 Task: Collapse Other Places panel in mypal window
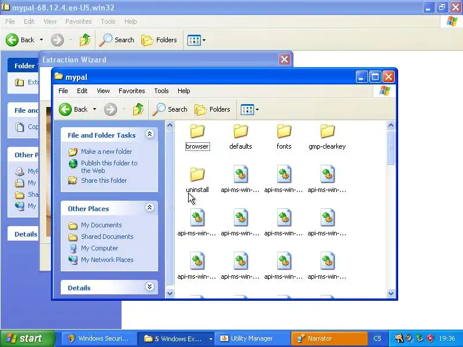tap(150, 208)
